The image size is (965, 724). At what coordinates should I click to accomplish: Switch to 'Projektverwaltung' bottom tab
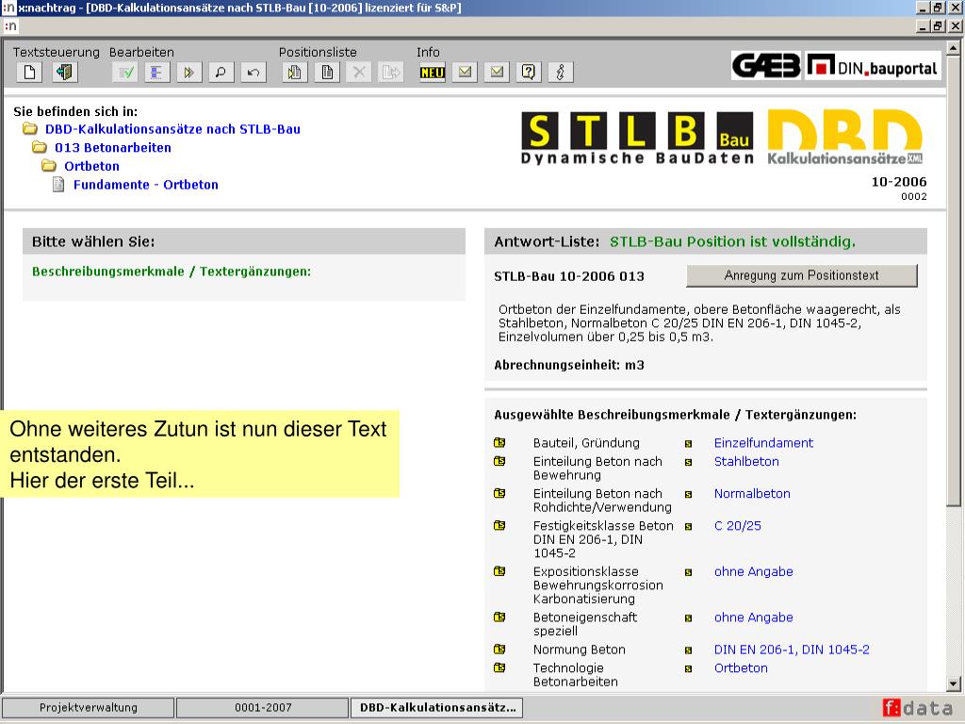click(x=88, y=707)
